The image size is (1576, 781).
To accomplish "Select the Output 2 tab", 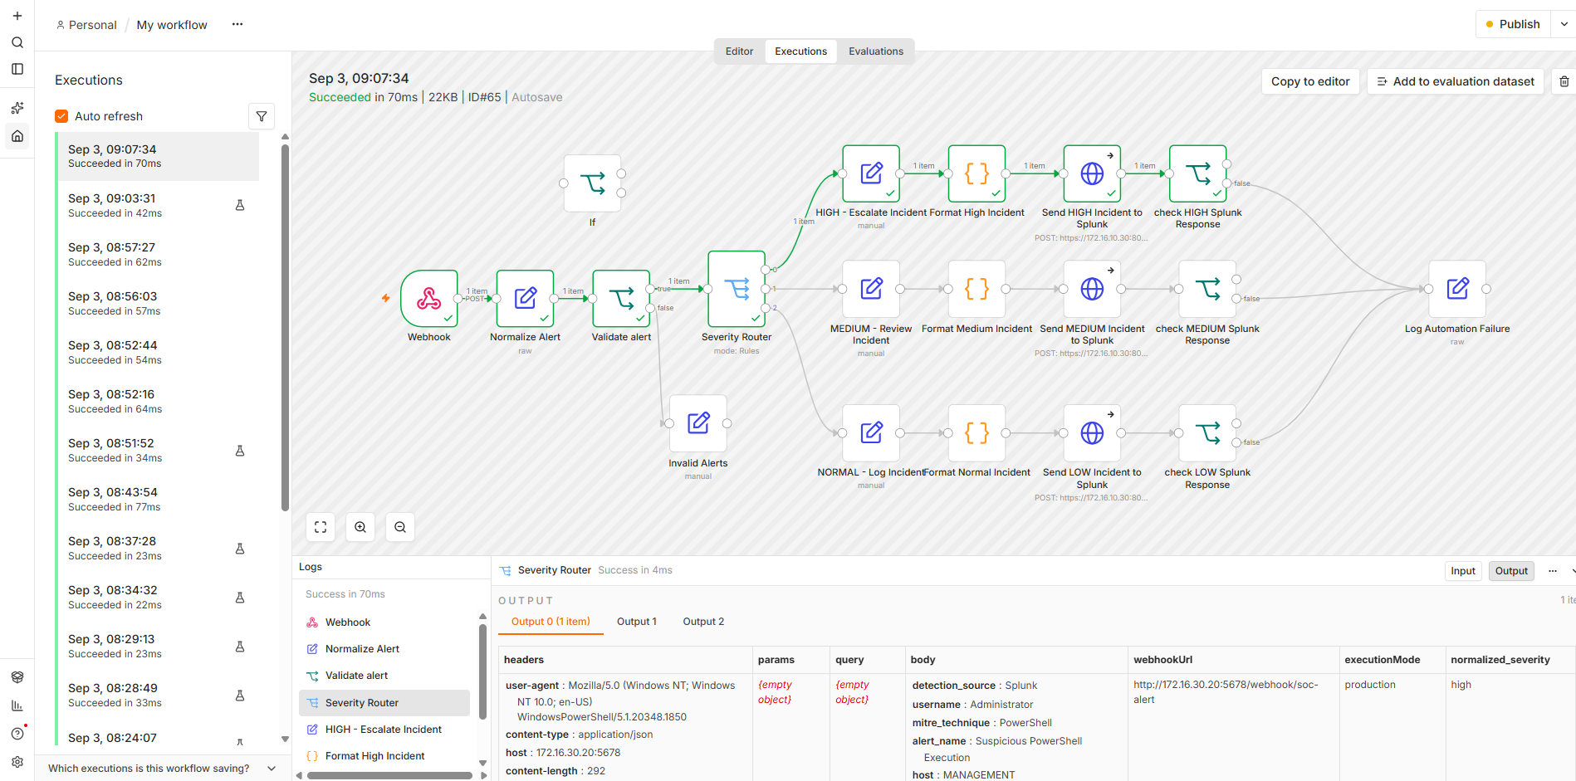I will tap(703, 622).
